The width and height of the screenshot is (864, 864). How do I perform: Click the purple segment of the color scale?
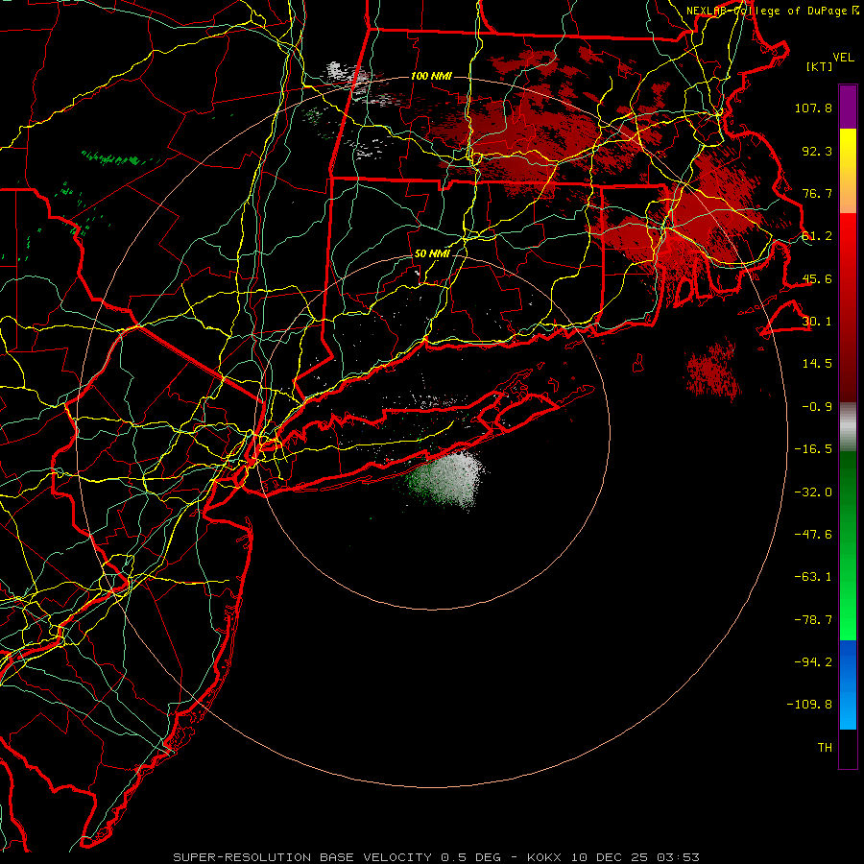[848, 107]
